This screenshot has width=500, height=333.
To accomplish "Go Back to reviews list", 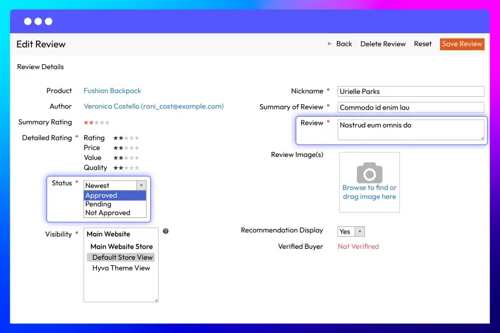I will (344, 44).
